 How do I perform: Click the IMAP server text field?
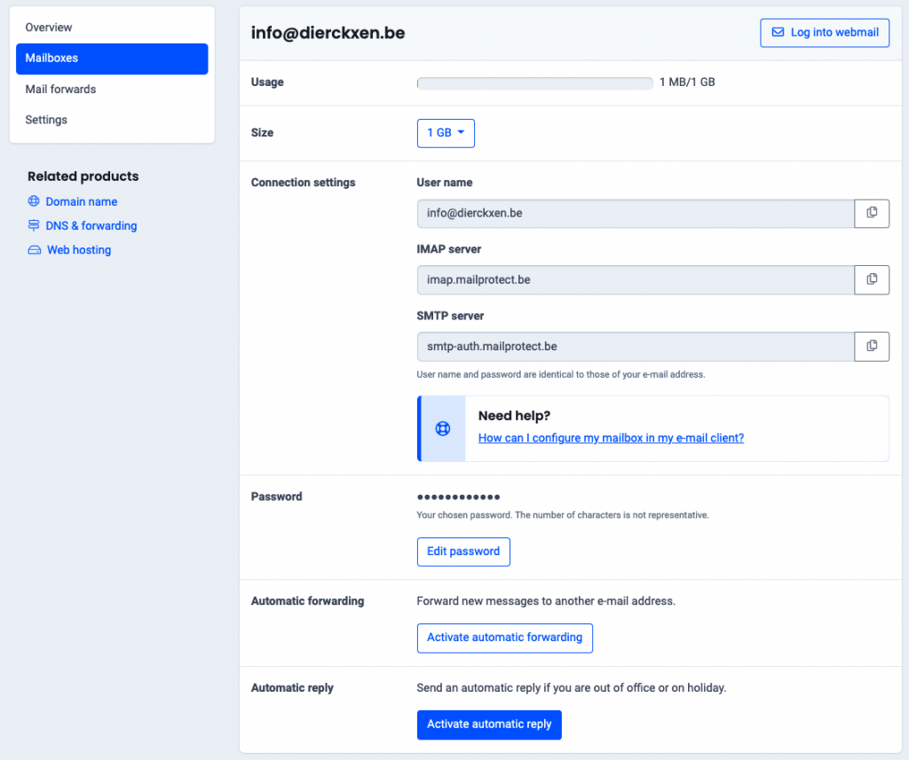[x=635, y=279]
